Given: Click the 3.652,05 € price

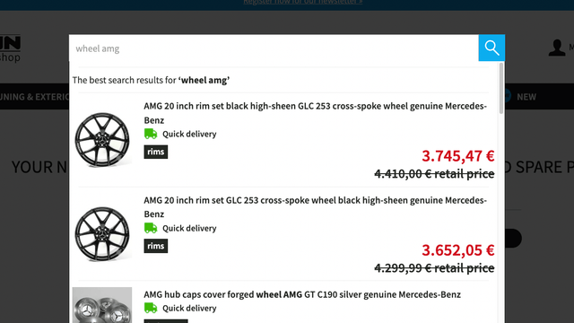Looking at the screenshot, I should (458, 250).
